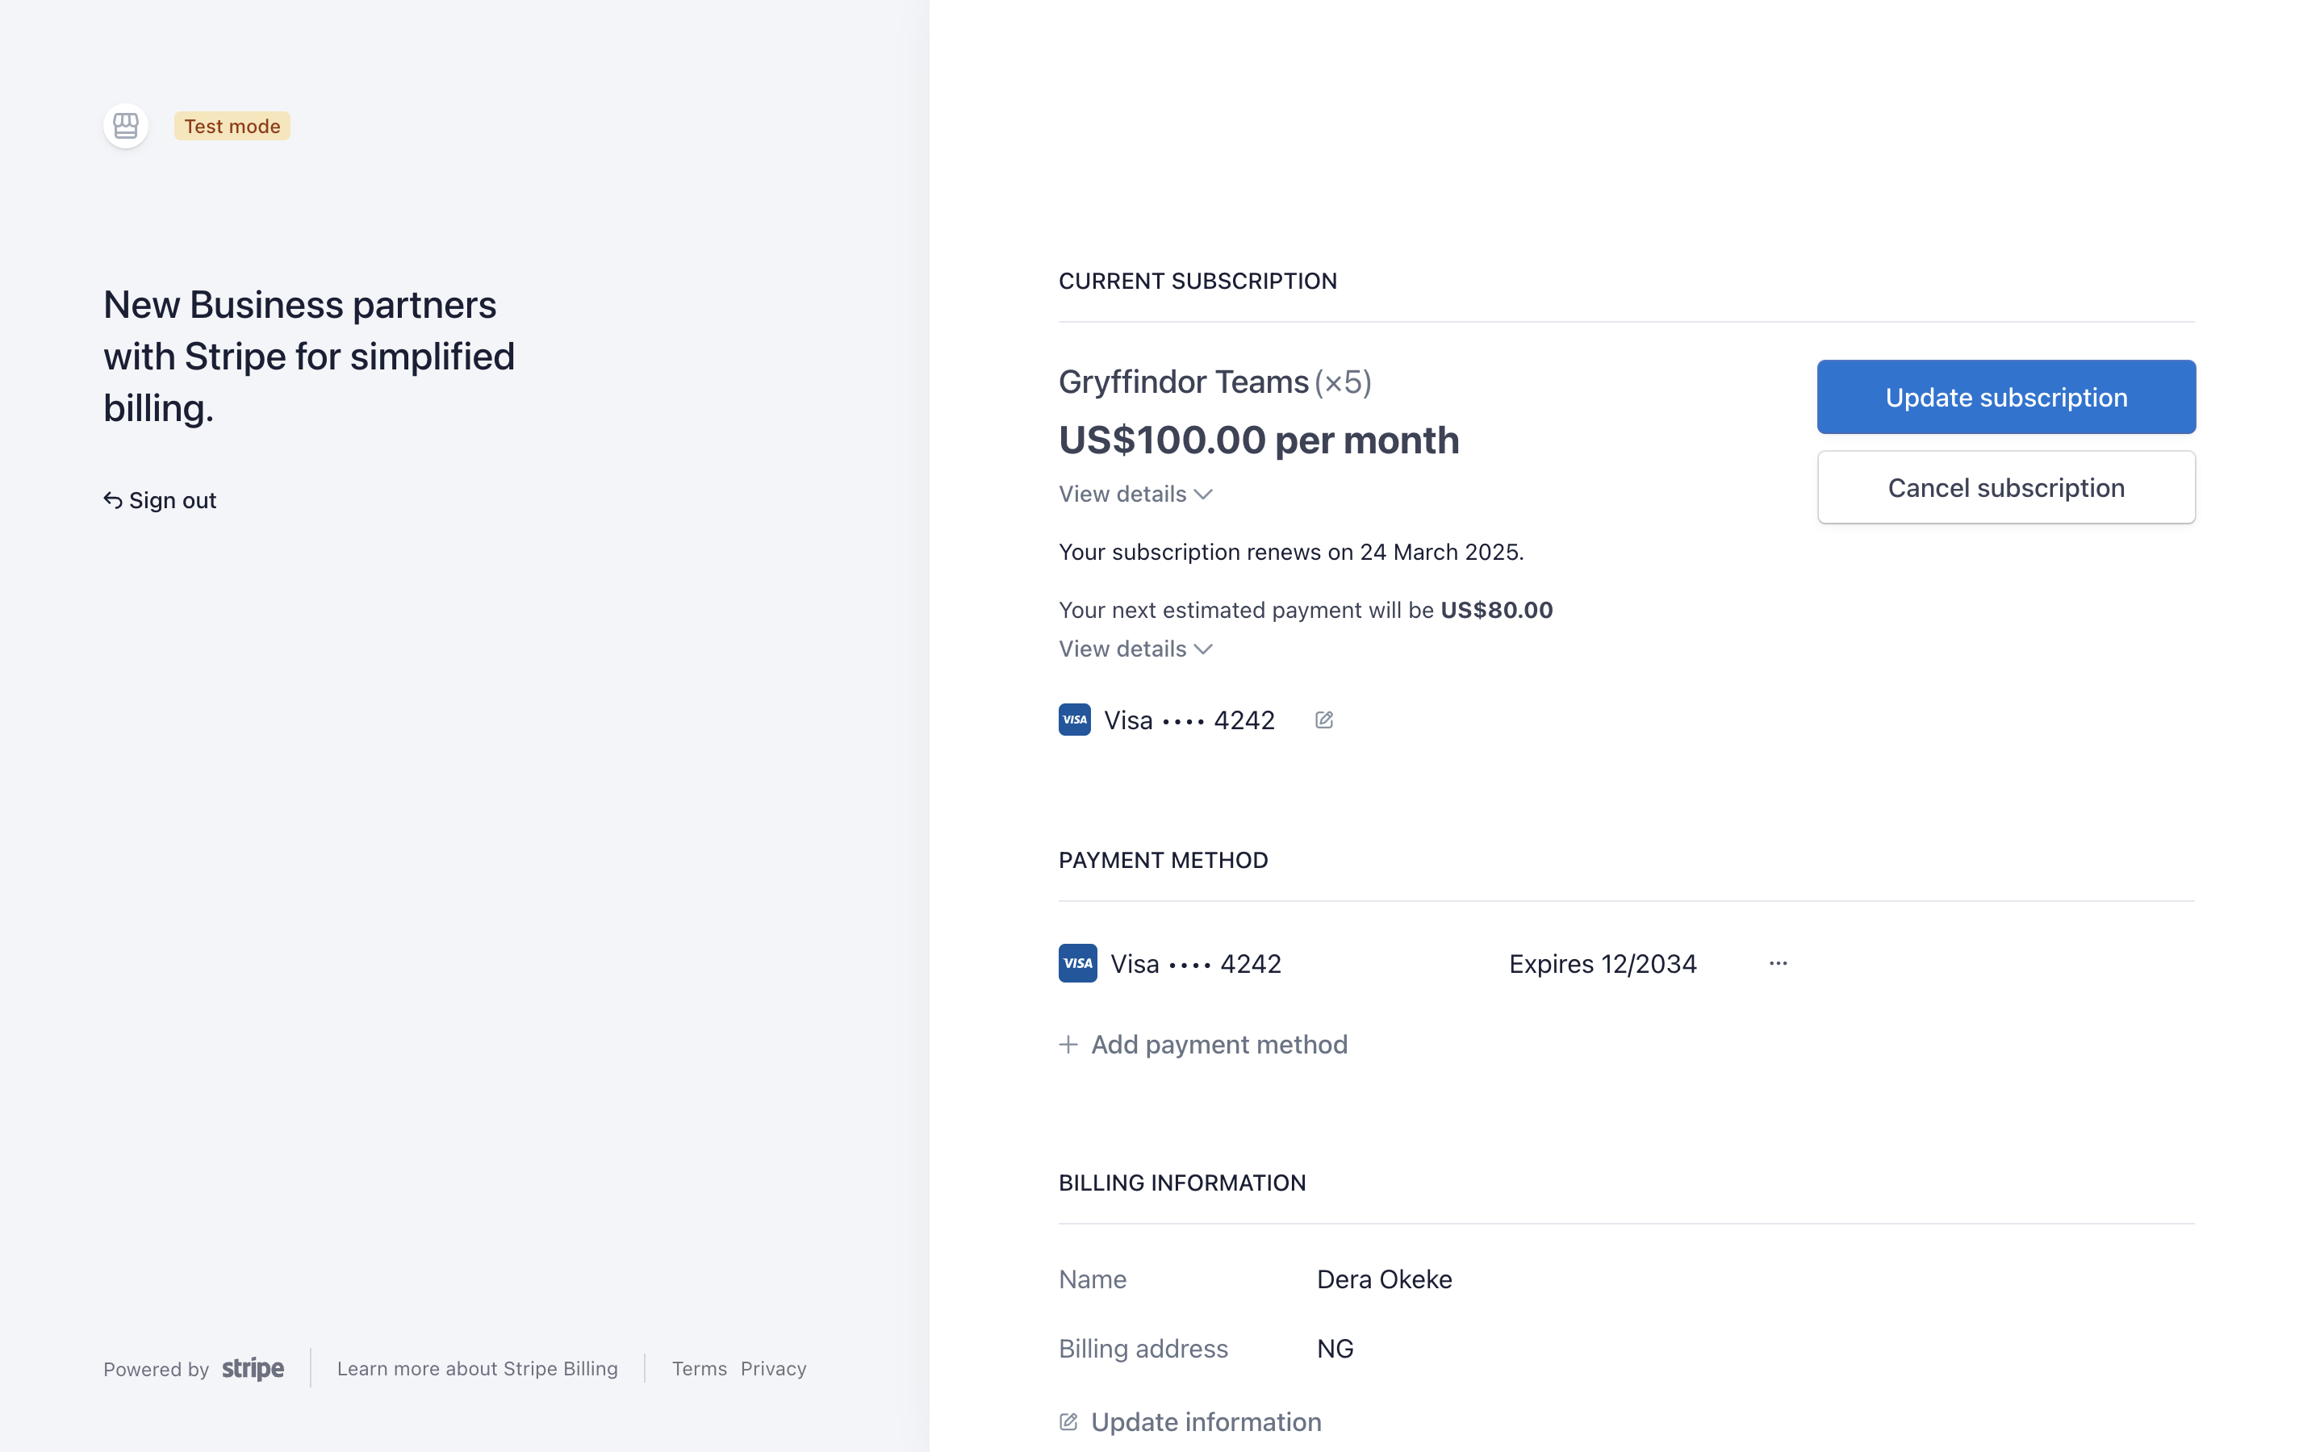Screen dimensions: 2324x1452
Task: Click the Gryffindor Teams plan name
Action: click(x=1183, y=382)
